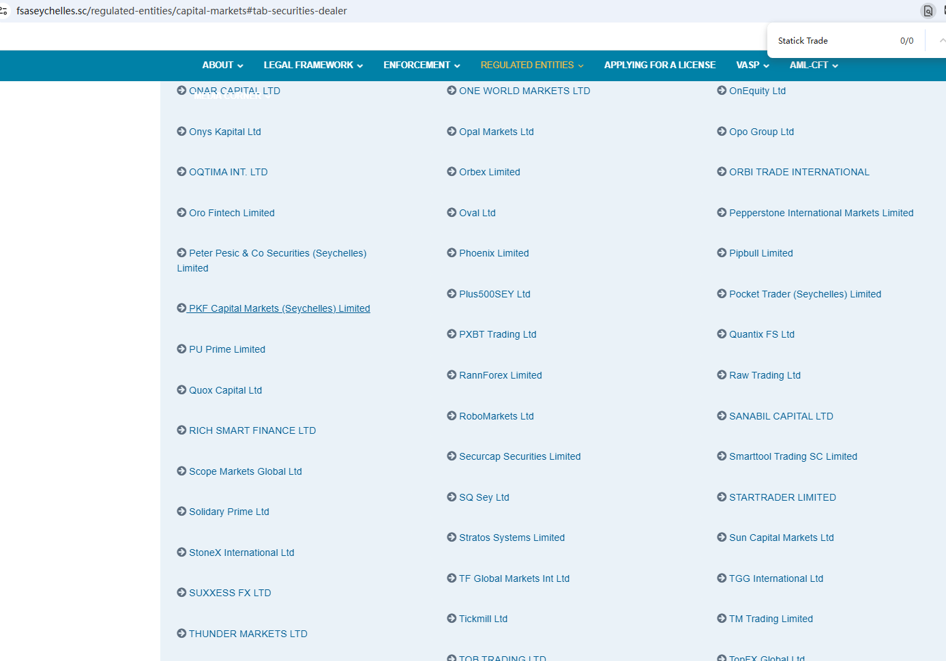Click the arrow icon beside PU Prime Limited
Screen dimensions: 946x661
181,349
